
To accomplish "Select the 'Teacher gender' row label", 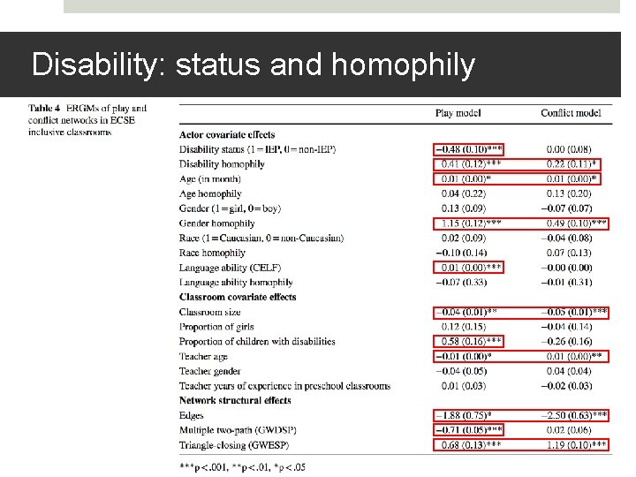I will 209,371.
